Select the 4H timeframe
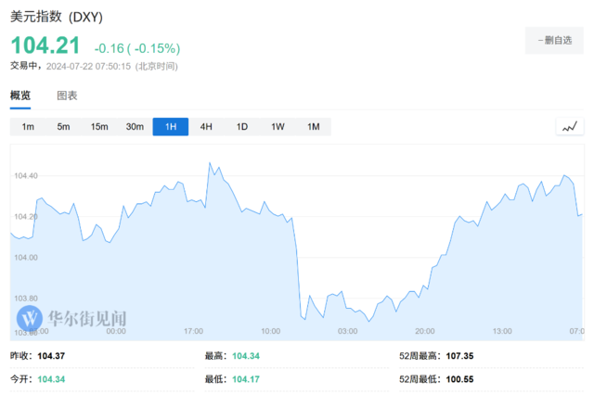 [x=206, y=127]
